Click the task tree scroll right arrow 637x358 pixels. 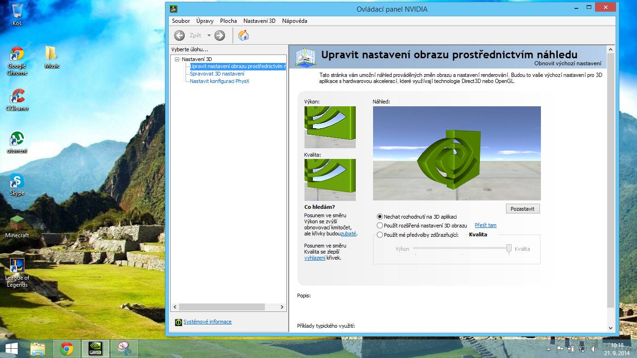pyautogui.click(x=282, y=307)
